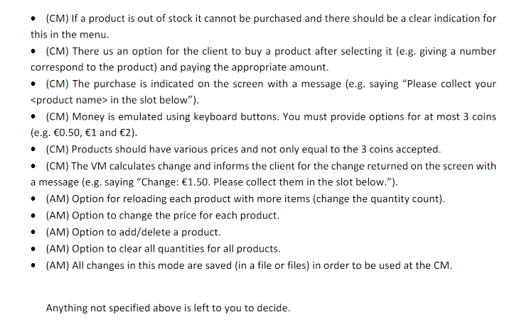This screenshot has height=329, width=529.
Task: Click the bullet before 'Products should have various prices'
Action: (33, 150)
